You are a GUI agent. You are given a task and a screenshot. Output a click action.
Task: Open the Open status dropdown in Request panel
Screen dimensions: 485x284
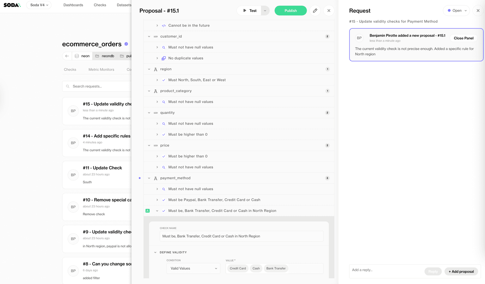pyautogui.click(x=456, y=10)
